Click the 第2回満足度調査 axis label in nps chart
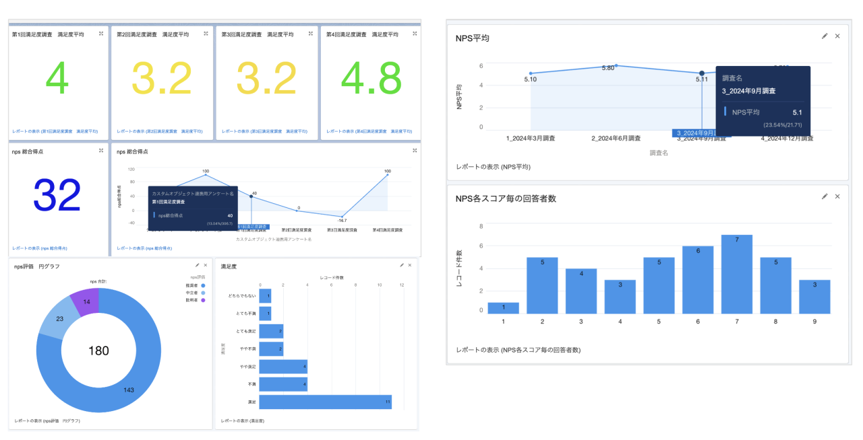The height and width of the screenshot is (440, 863). pos(297,230)
